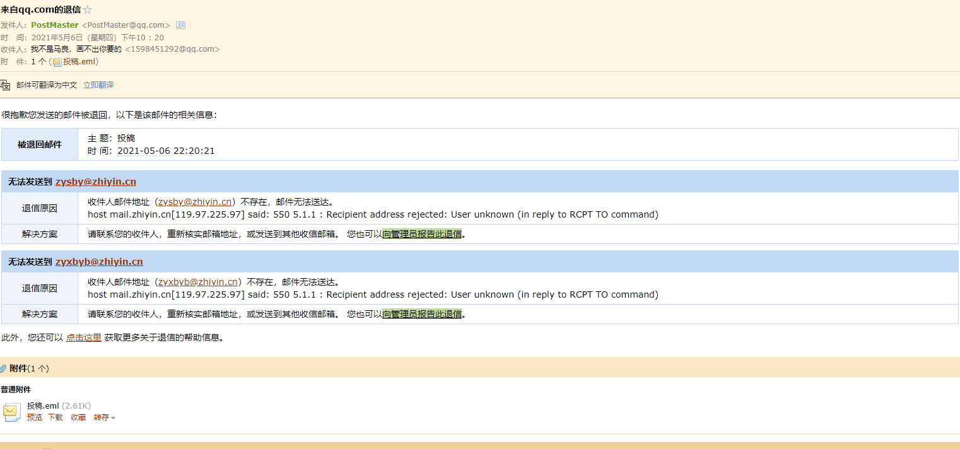The width and height of the screenshot is (960, 449).
Task: Click zyxbyb@zhiyin.cn inside the 退信原因 row
Action: (x=197, y=282)
